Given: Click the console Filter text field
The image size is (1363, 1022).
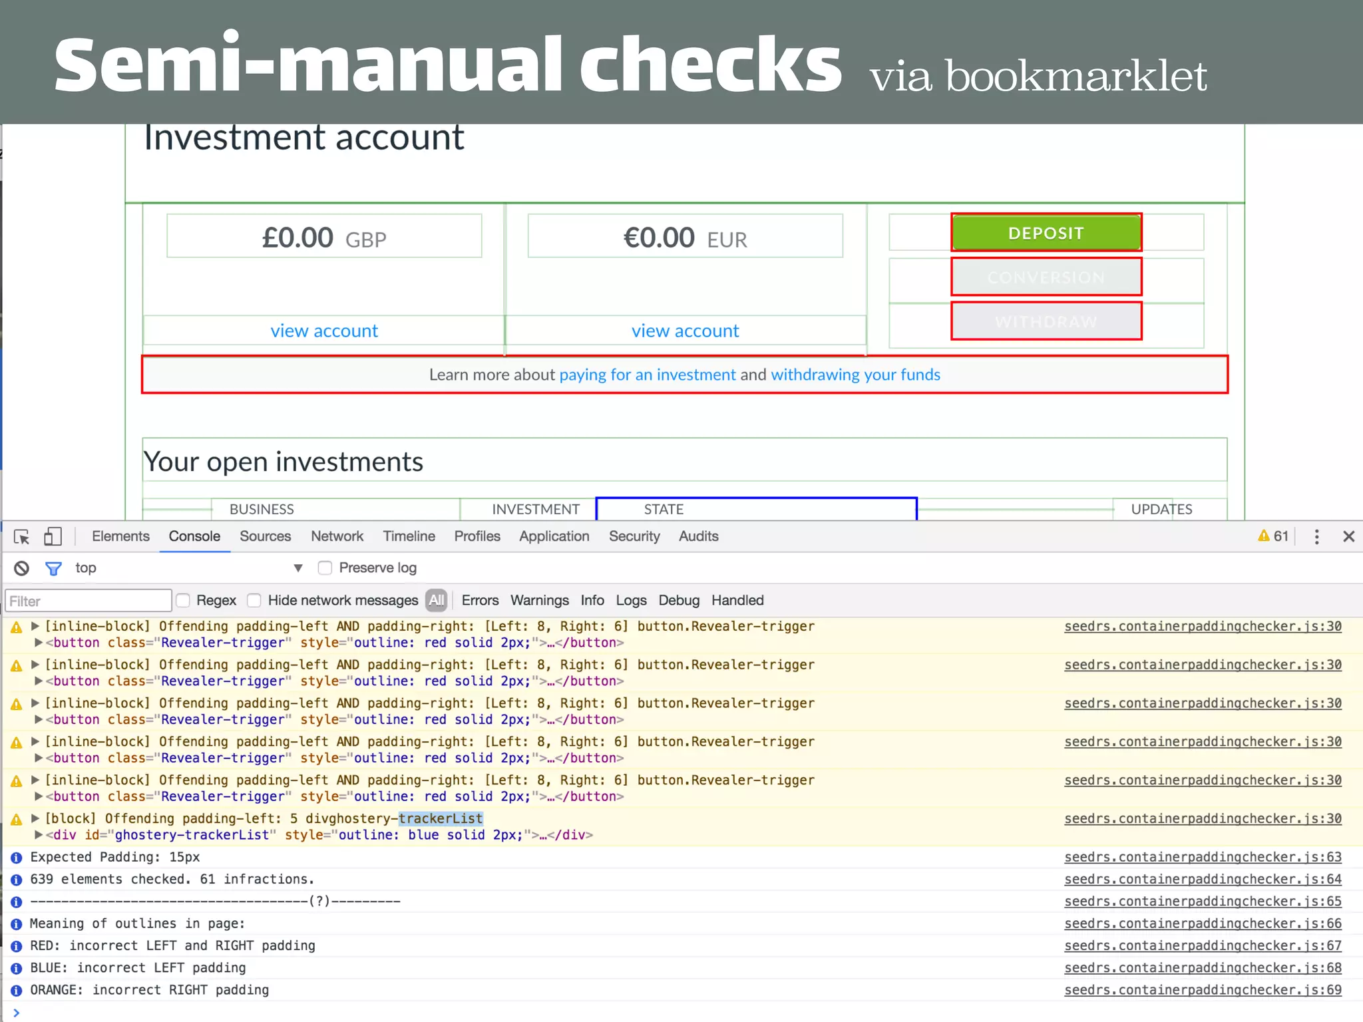Looking at the screenshot, I should coord(88,601).
